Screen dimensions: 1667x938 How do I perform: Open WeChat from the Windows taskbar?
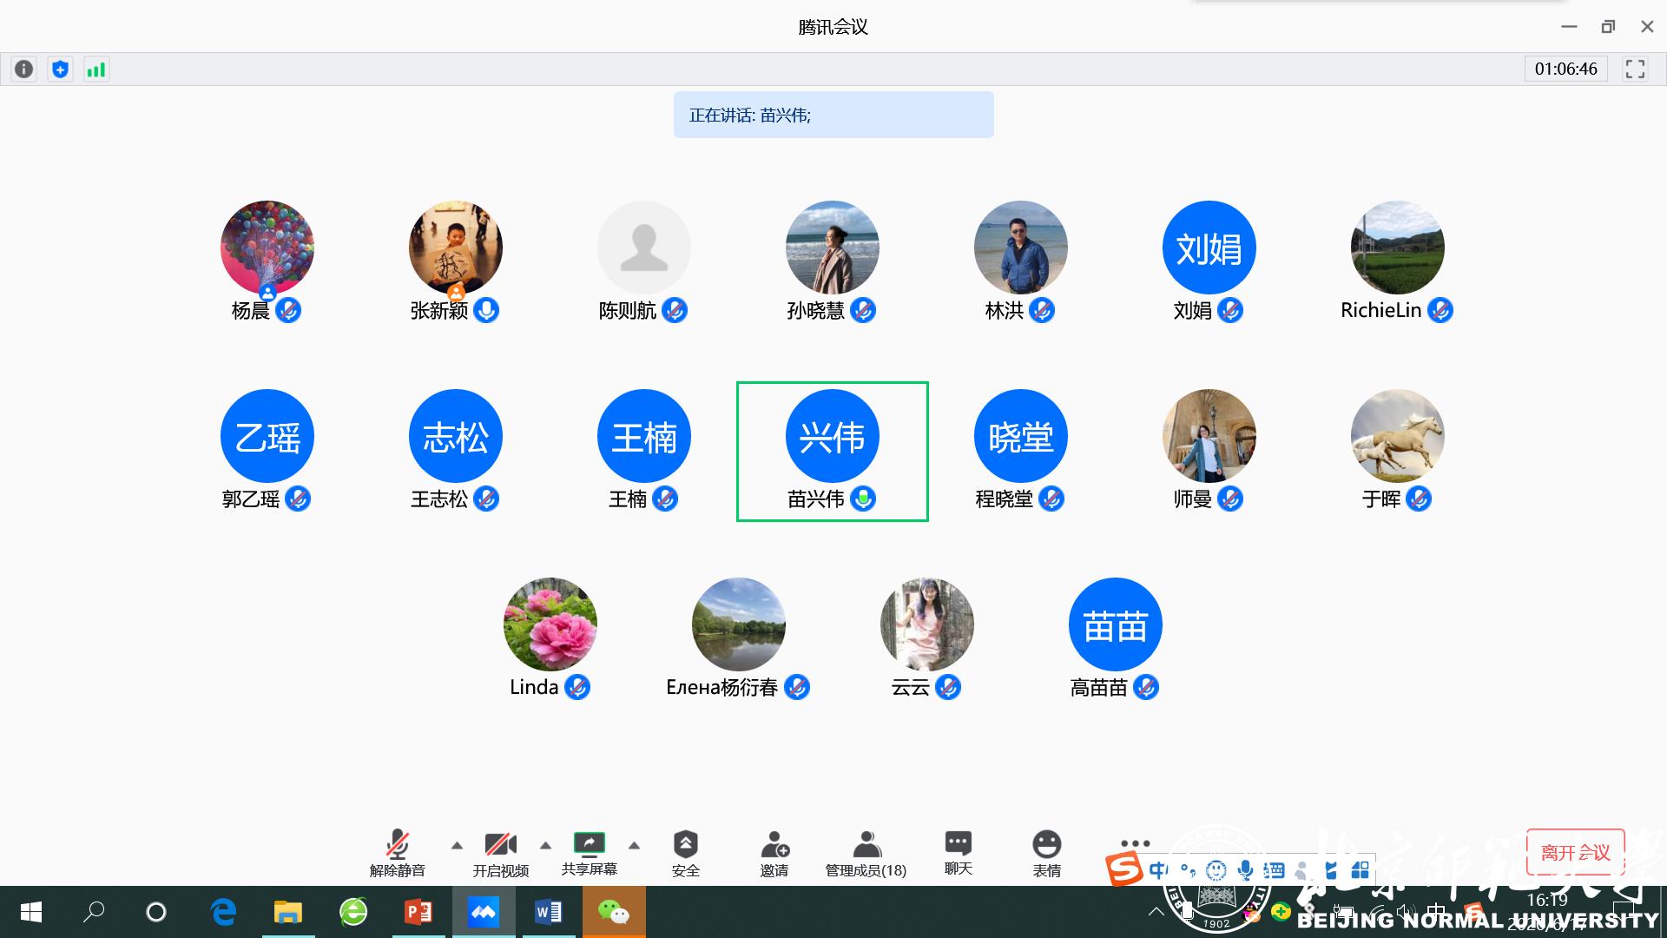(x=614, y=912)
